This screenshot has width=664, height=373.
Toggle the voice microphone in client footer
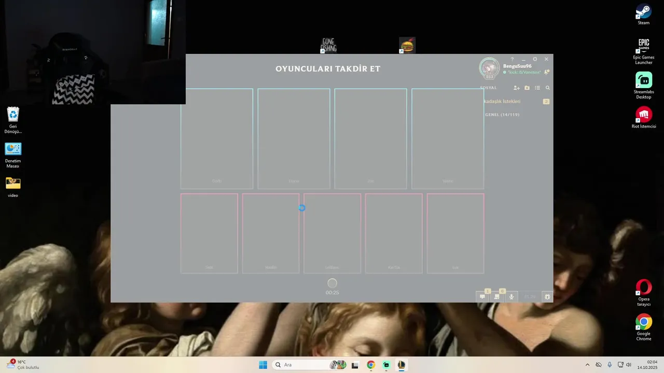[x=511, y=297]
